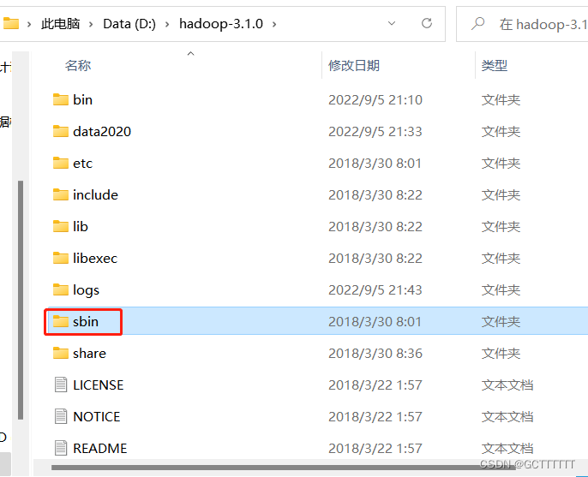The width and height of the screenshot is (588, 477).
Task: Select the NOTICE file name
Action: point(96,417)
